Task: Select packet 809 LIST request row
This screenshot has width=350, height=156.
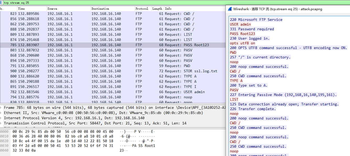Action: click(x=113, y=34)
